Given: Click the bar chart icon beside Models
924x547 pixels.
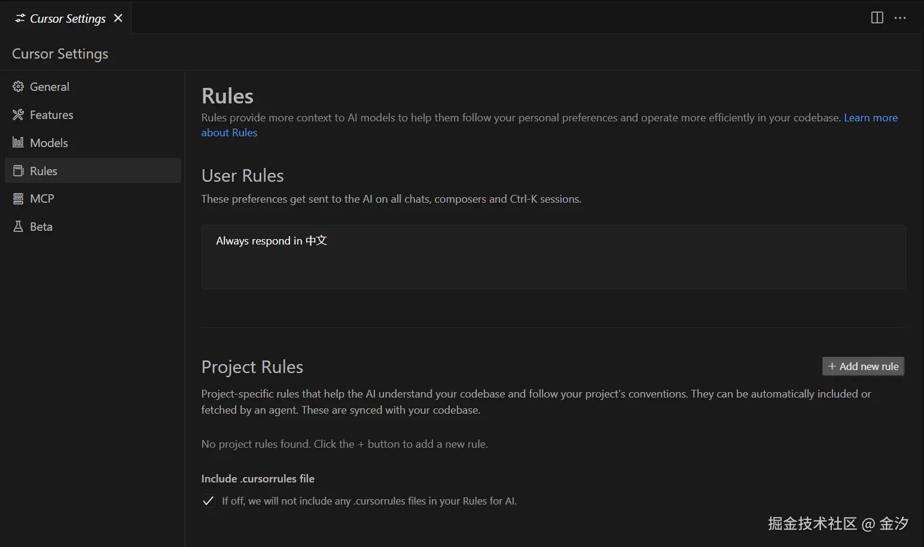Looking at the screenshot, I should point(19,142).
